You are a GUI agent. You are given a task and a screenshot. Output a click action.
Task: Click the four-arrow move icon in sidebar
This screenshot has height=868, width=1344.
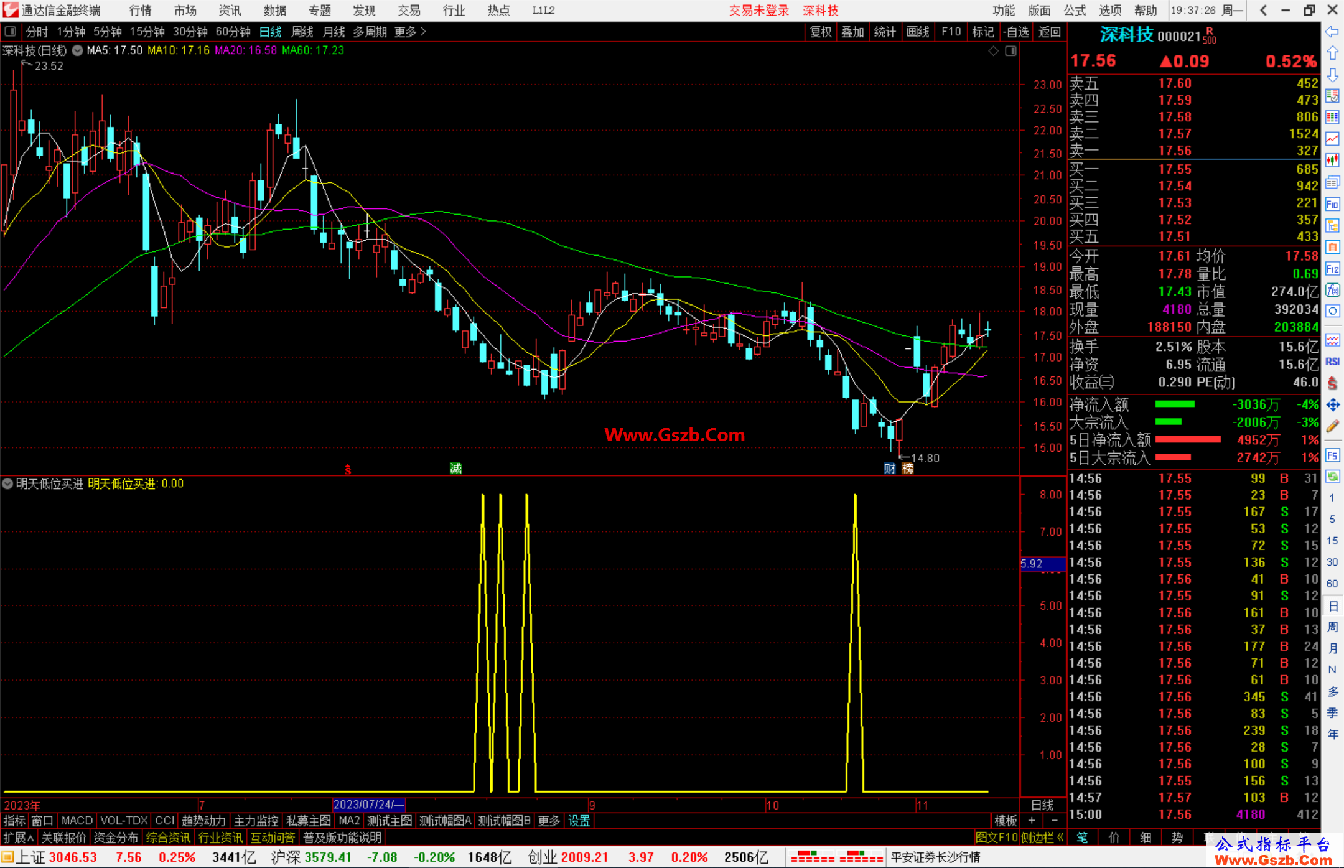click(1332, 405)
